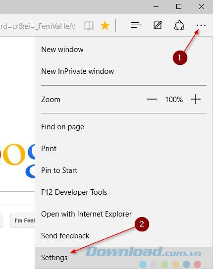Open the Hub three-lines icon
This screenshot has height=275, width=213.
coord(136,25)
